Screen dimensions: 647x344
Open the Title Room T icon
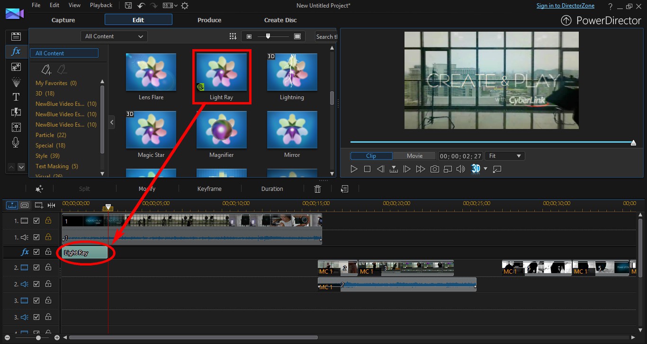tap(16, 97)
